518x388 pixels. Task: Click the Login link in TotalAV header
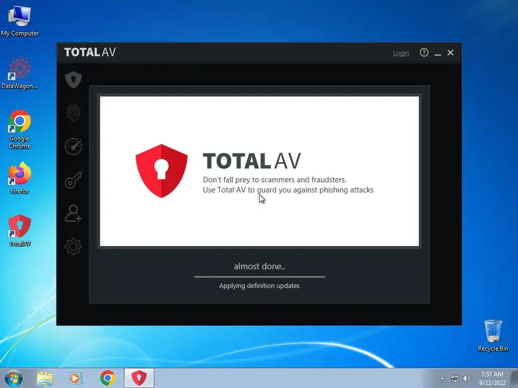pos(401,53)
